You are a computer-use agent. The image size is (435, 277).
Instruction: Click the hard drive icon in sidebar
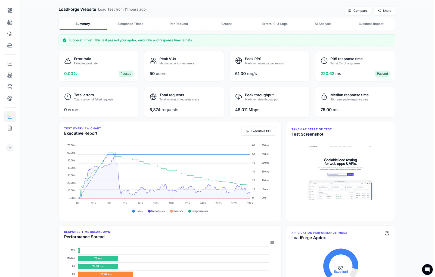tap(10, 45)
